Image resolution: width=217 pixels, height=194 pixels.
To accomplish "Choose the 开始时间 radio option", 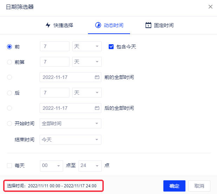I will [9, 123].
